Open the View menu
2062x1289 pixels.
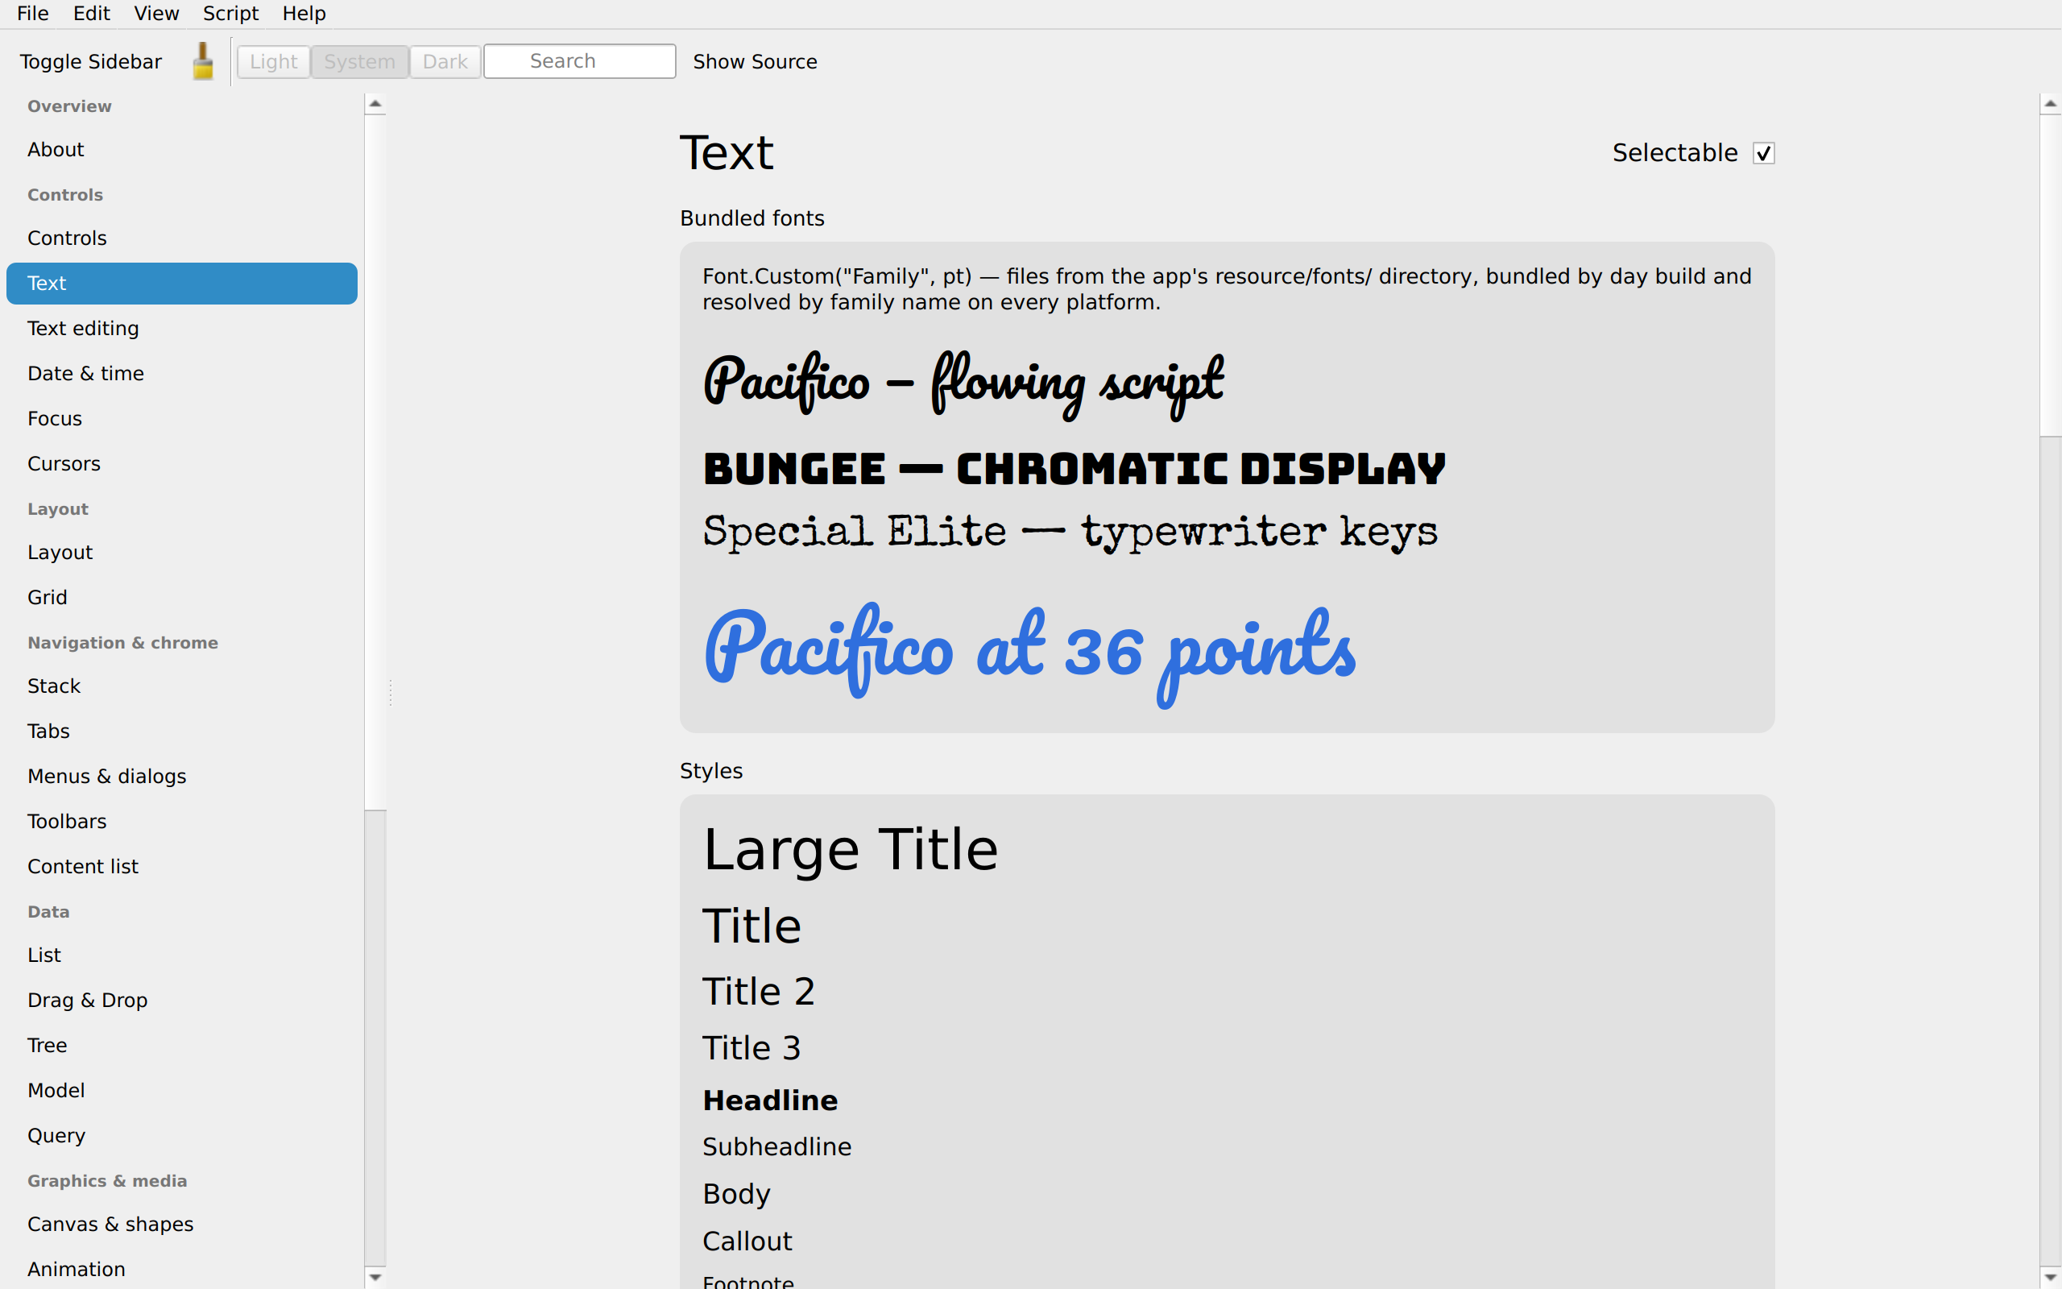click(x=157, y=14)
